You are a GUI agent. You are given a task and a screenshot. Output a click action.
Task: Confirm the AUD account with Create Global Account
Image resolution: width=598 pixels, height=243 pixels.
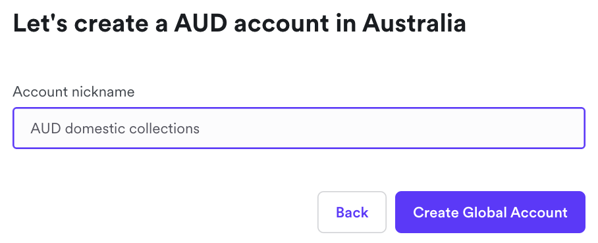490,212
